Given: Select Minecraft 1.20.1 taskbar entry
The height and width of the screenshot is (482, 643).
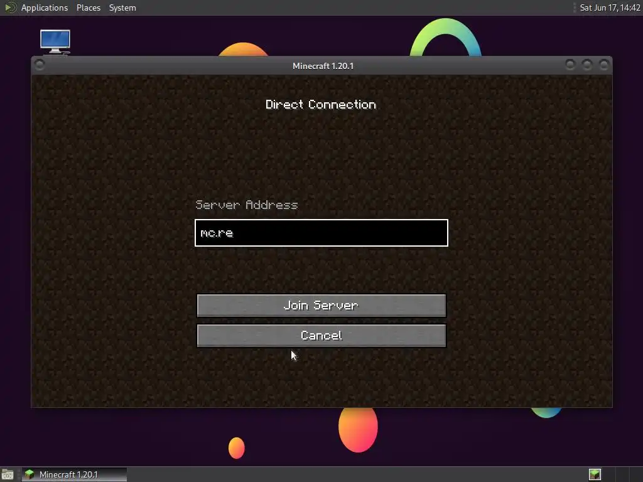Looking at the screenshot, I should tap(74, 474).
